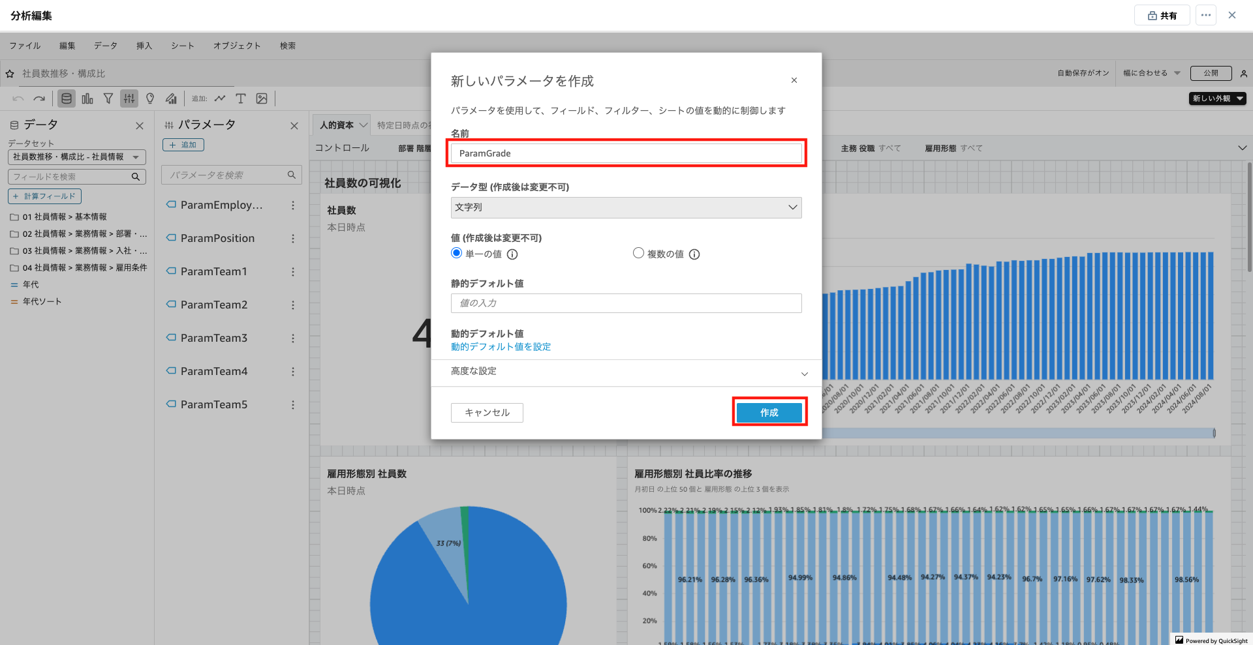Click the redo arrow icon
1253x645 pixels.
tap(39, 98)
